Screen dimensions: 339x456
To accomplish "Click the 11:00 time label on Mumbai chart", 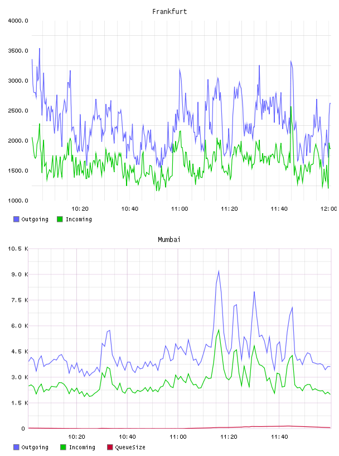I will [178, 436].
